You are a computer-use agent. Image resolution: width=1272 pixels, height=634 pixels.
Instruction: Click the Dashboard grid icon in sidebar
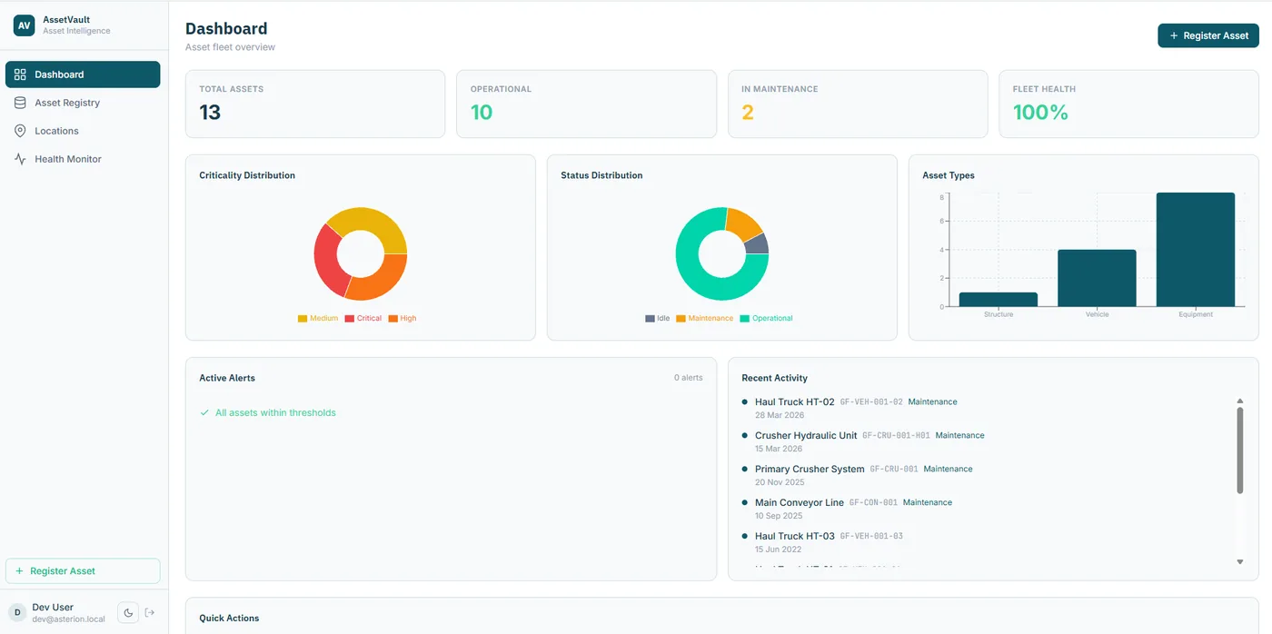click(20, 74)
